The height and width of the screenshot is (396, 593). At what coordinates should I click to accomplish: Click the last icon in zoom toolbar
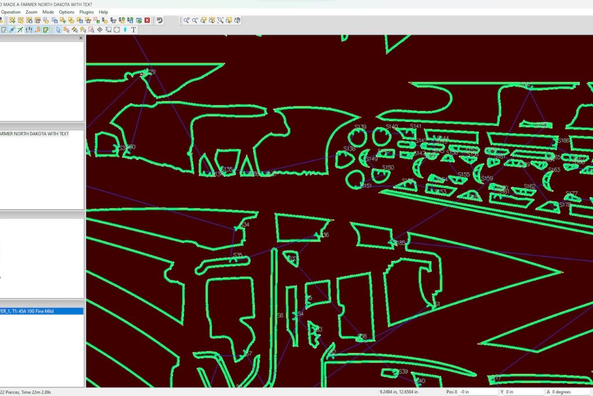(237, 20)
